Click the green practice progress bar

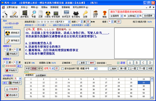89,72
